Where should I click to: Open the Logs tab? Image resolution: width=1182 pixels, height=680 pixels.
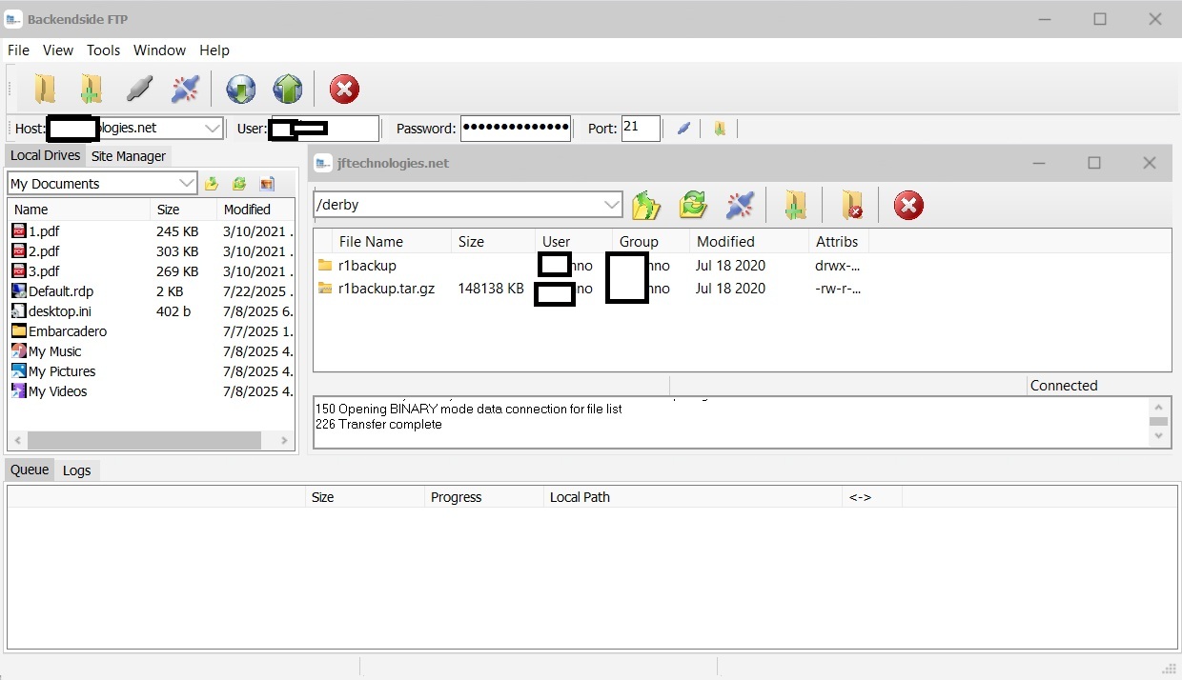click(77, 470)
